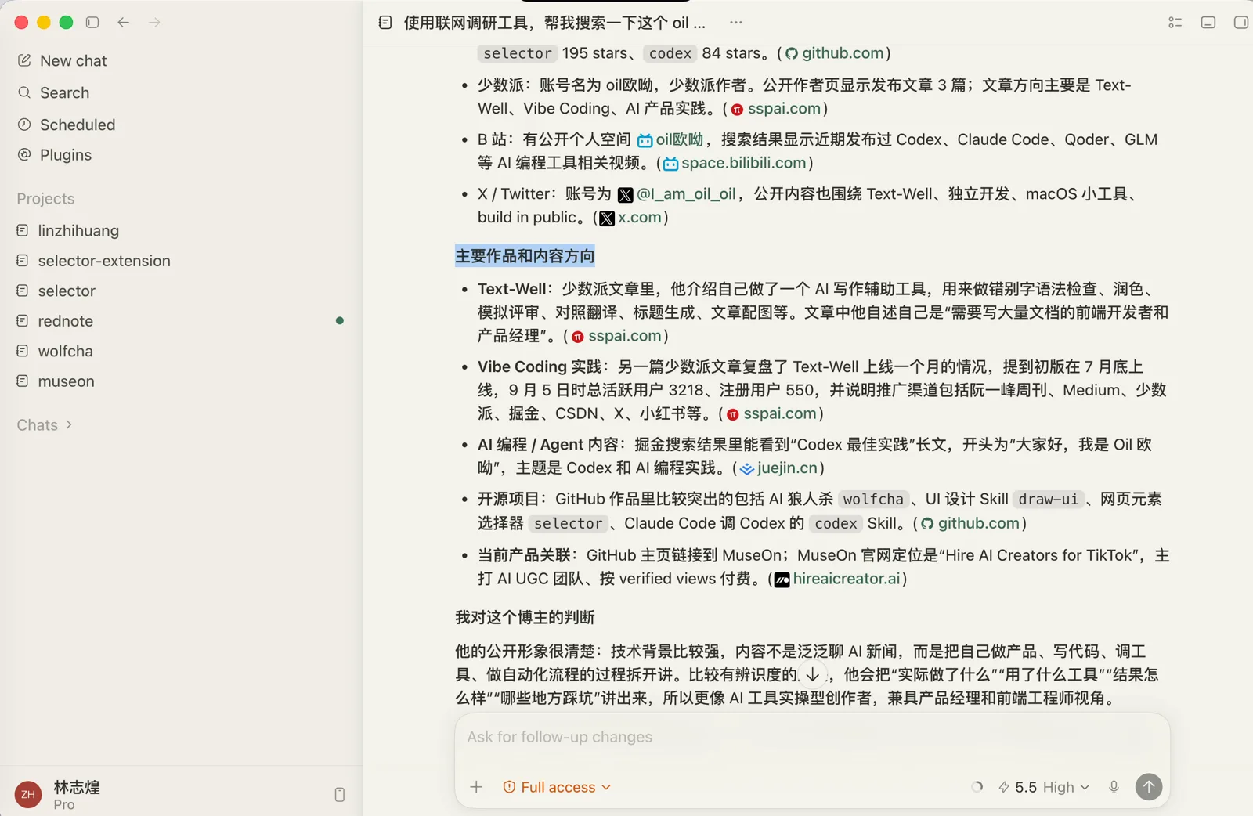Click the Scheduled clock icon
The width and height of the screenshot is (1253, 816).
click(x=24, y=125)
